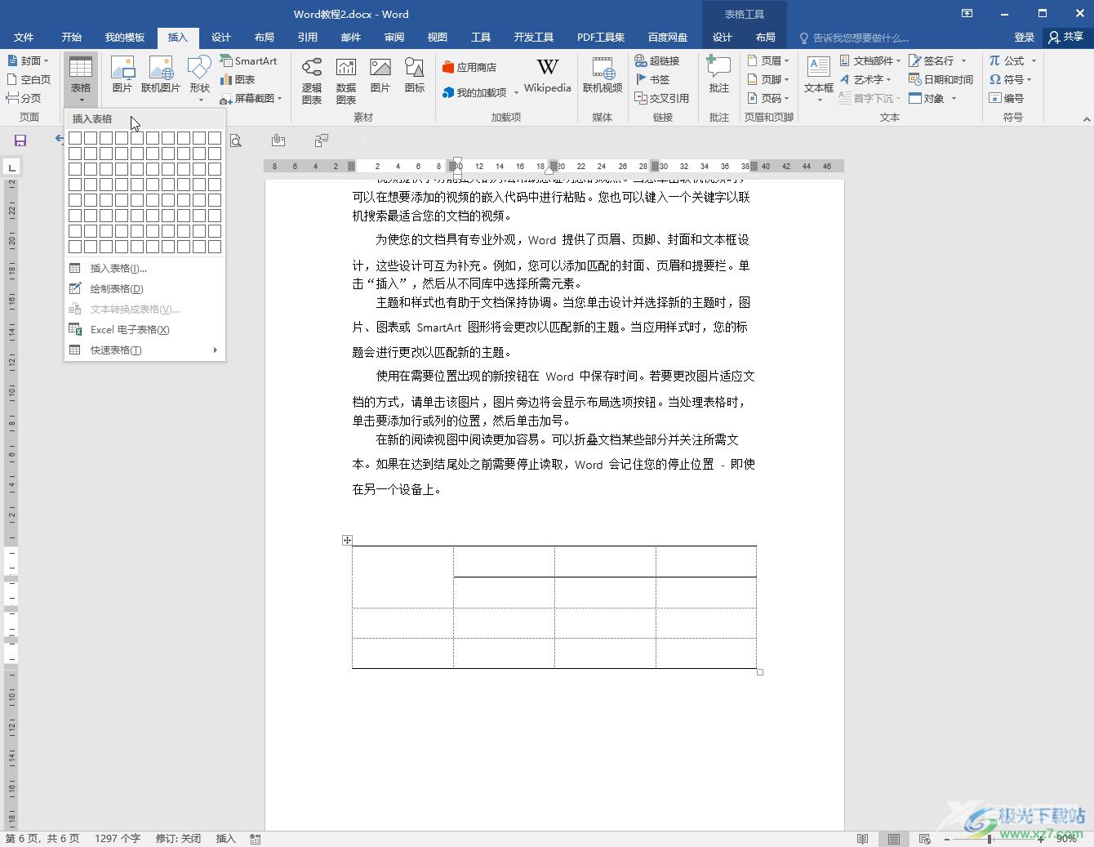This screenshot has width=1094, height=847.
Task: Open the File (文件) tab
Action: pyautogui.click(x=24, y=37)
